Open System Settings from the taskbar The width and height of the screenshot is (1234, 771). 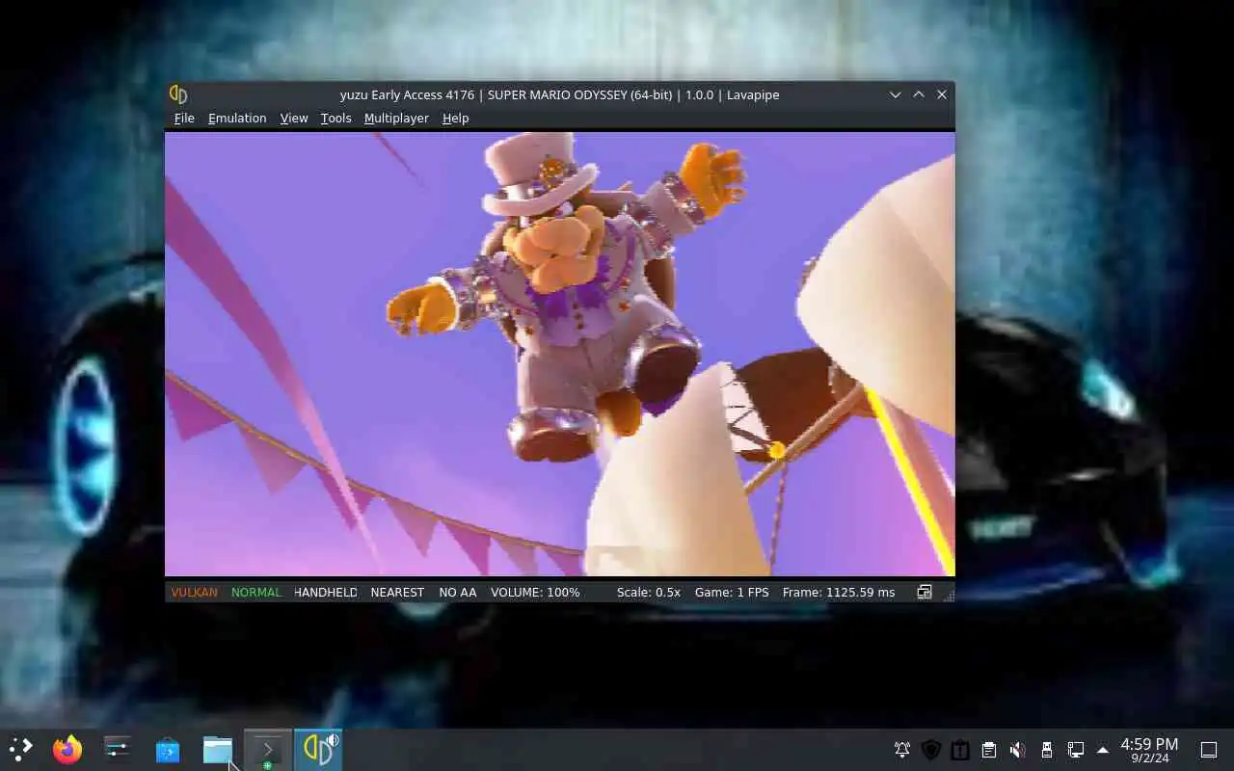click(118, 749)
